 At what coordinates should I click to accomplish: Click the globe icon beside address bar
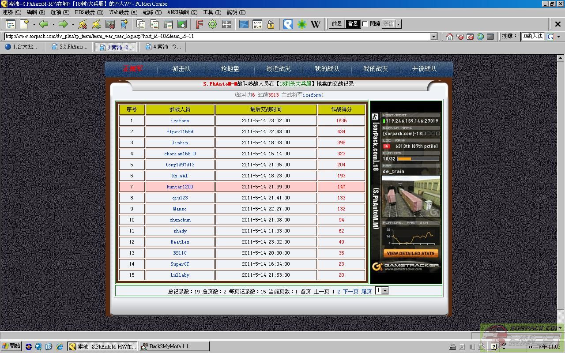(x=480, y=37)
